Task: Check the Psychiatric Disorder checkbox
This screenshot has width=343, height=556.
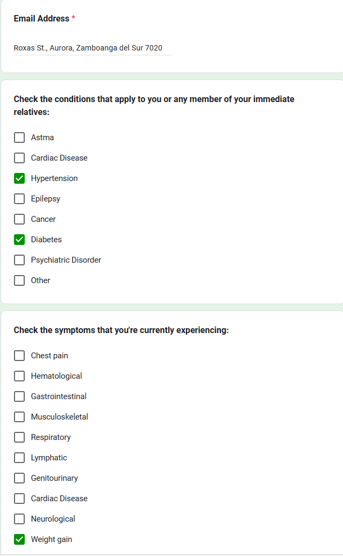Action: click(x=19, y=260)
